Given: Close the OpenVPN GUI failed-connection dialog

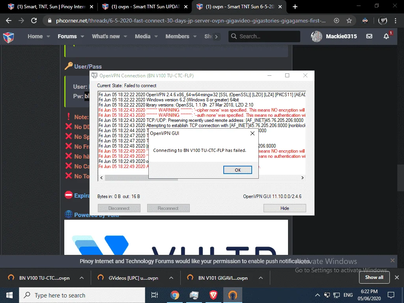Looking at the screenshot, I should 252,133.
